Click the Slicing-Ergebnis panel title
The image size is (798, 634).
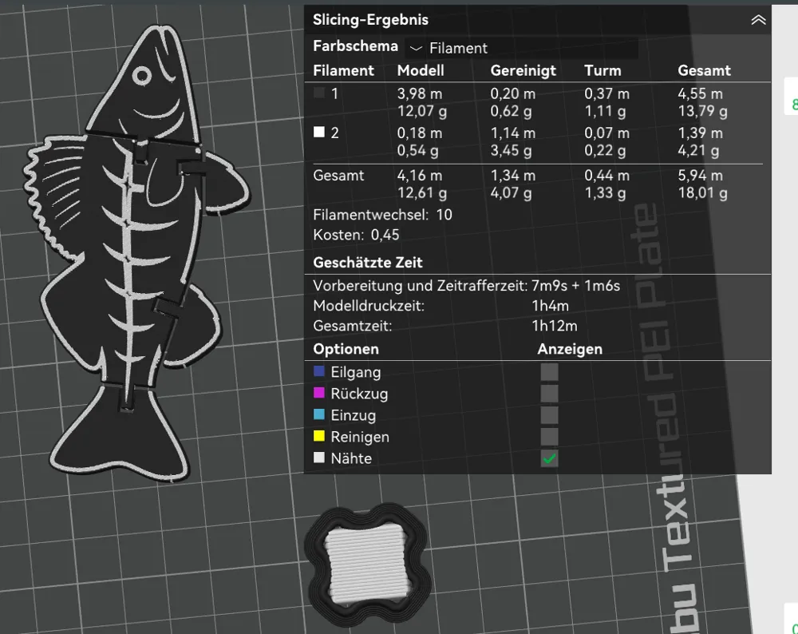coord(372,19)
